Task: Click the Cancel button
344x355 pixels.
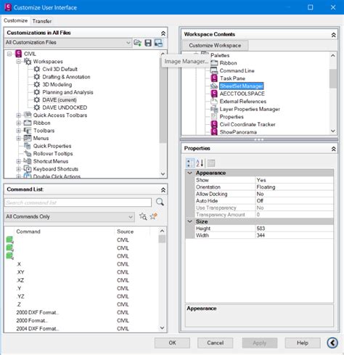Action: (215, 343)
